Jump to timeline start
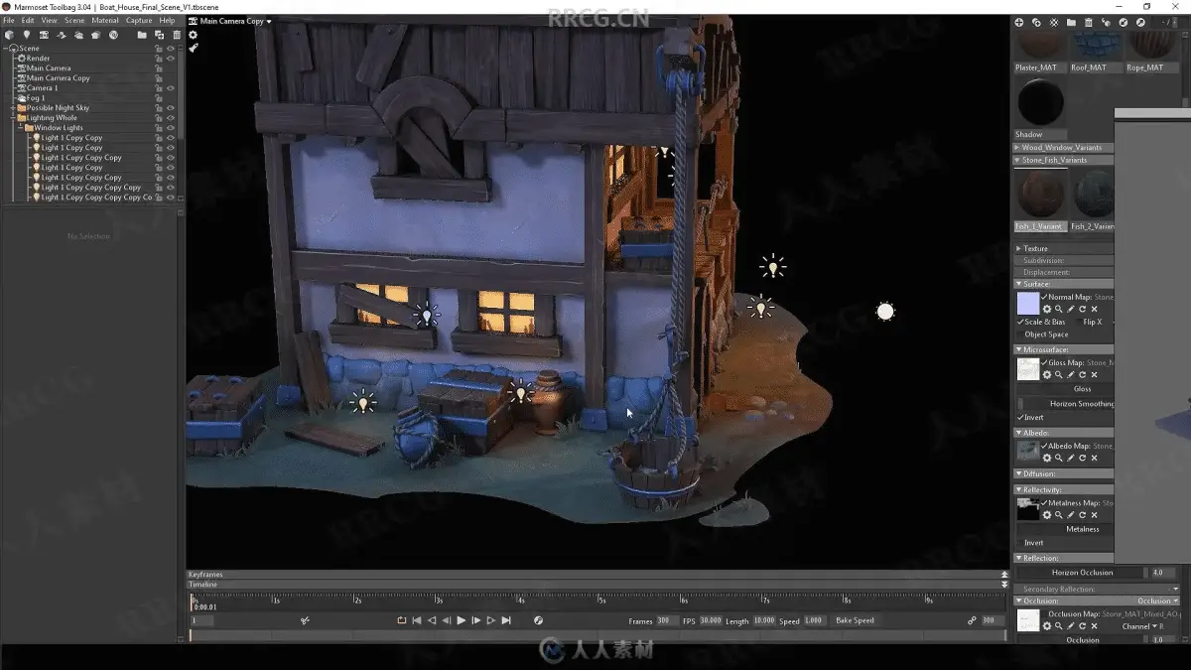 (417, 620)
